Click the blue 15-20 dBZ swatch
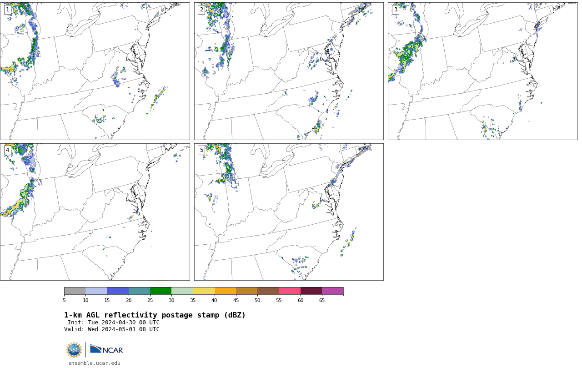The image size is (582, 368). click(x=118, y=291)
